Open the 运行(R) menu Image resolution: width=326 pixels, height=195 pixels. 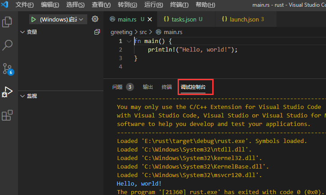pyautogui.click(x=154, y=5)
